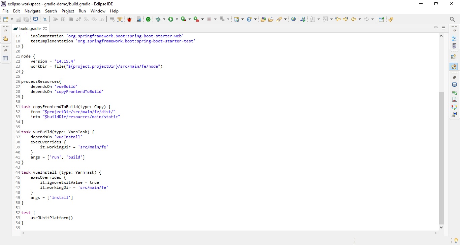Image resolution: width=460 pixels, height=245 pixels.
Task: Open the New wizard dropdown arrow
Action: point(12,19)
